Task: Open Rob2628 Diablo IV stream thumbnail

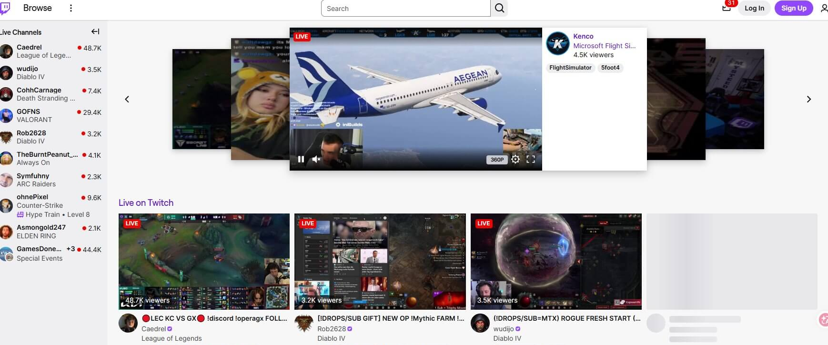Action: coord(380,262)
